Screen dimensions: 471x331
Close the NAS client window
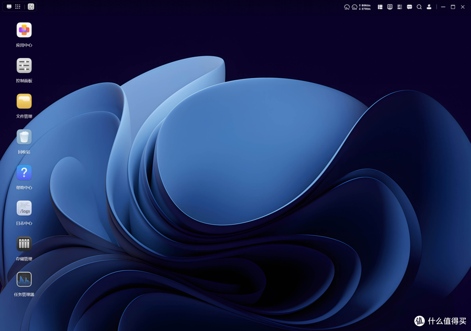click(x=463, y=7)
